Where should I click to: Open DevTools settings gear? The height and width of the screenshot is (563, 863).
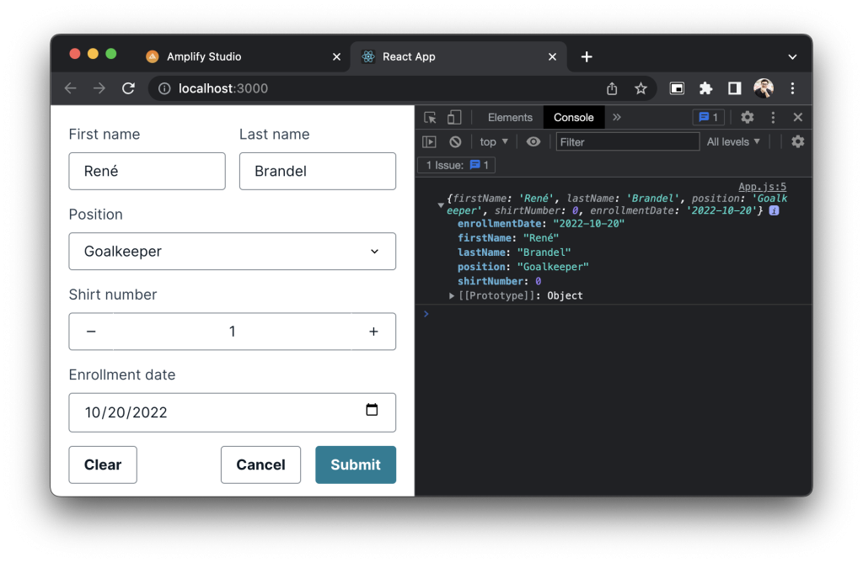coord(747,117)
